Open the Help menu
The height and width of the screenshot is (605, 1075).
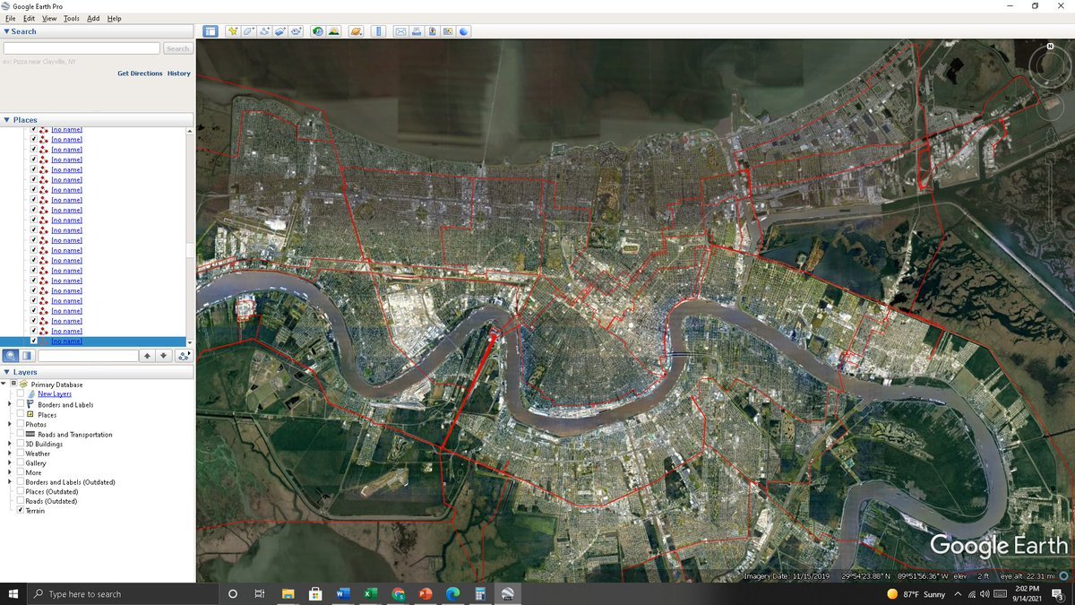(x=114, y=18)
